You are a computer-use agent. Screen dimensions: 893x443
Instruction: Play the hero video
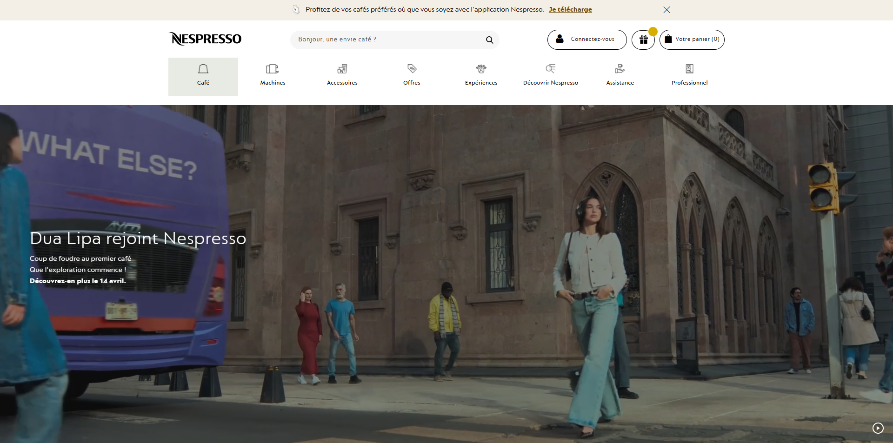878,428
